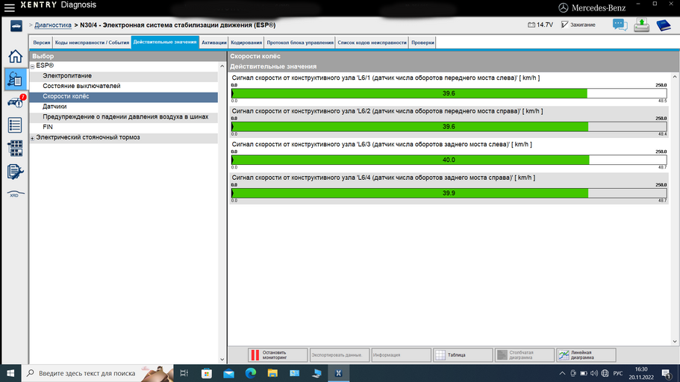680x382 pixels.
Task: Open the control unit grid icon in sidebar
Action: (x=15, y=148)
